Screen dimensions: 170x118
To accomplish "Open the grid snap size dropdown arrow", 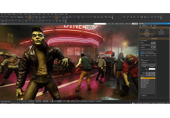I will point(72,17).
